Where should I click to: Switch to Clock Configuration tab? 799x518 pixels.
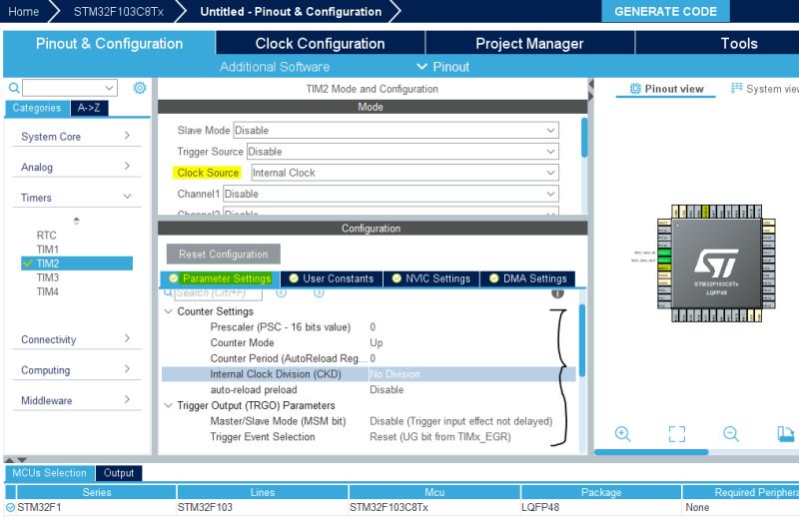click(320, 43)
